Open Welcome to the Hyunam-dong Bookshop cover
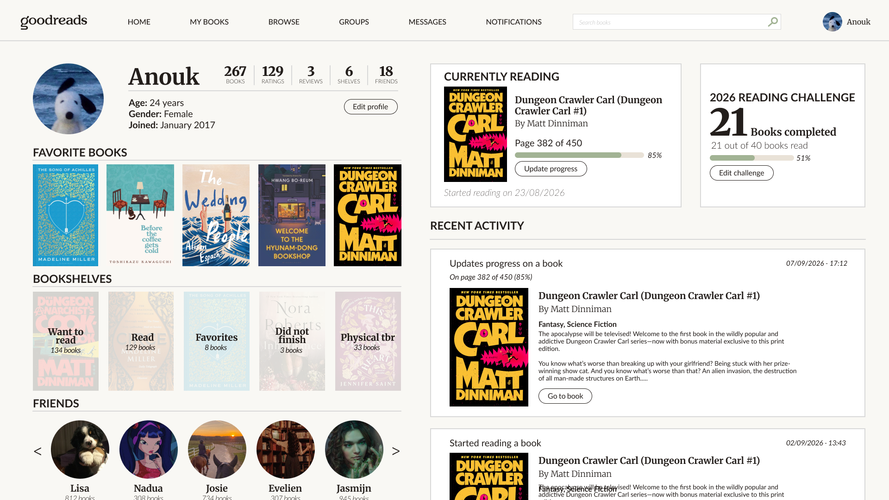Image resolution: width=889 pixels, height=500 pixels. coord(292,215)
